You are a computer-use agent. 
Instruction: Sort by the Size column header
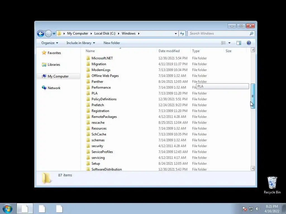[x=235, y=51]
